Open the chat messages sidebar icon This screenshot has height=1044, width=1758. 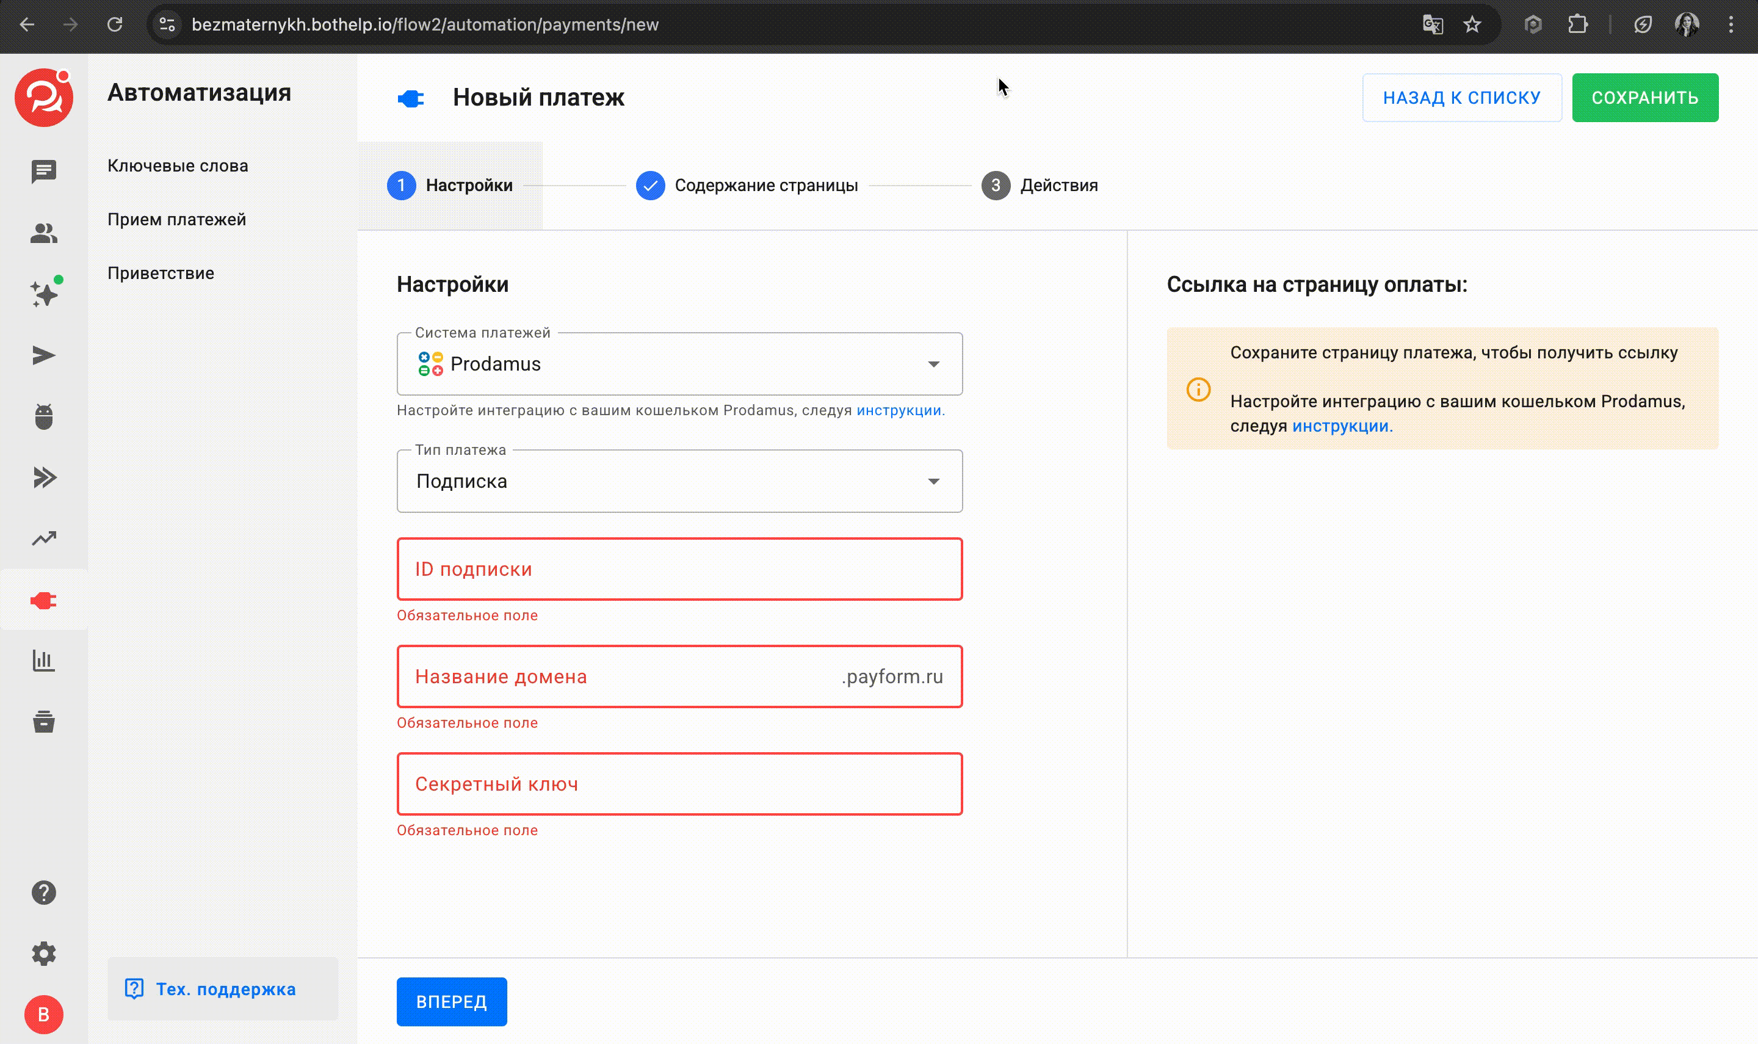click(x=43, y=171)
